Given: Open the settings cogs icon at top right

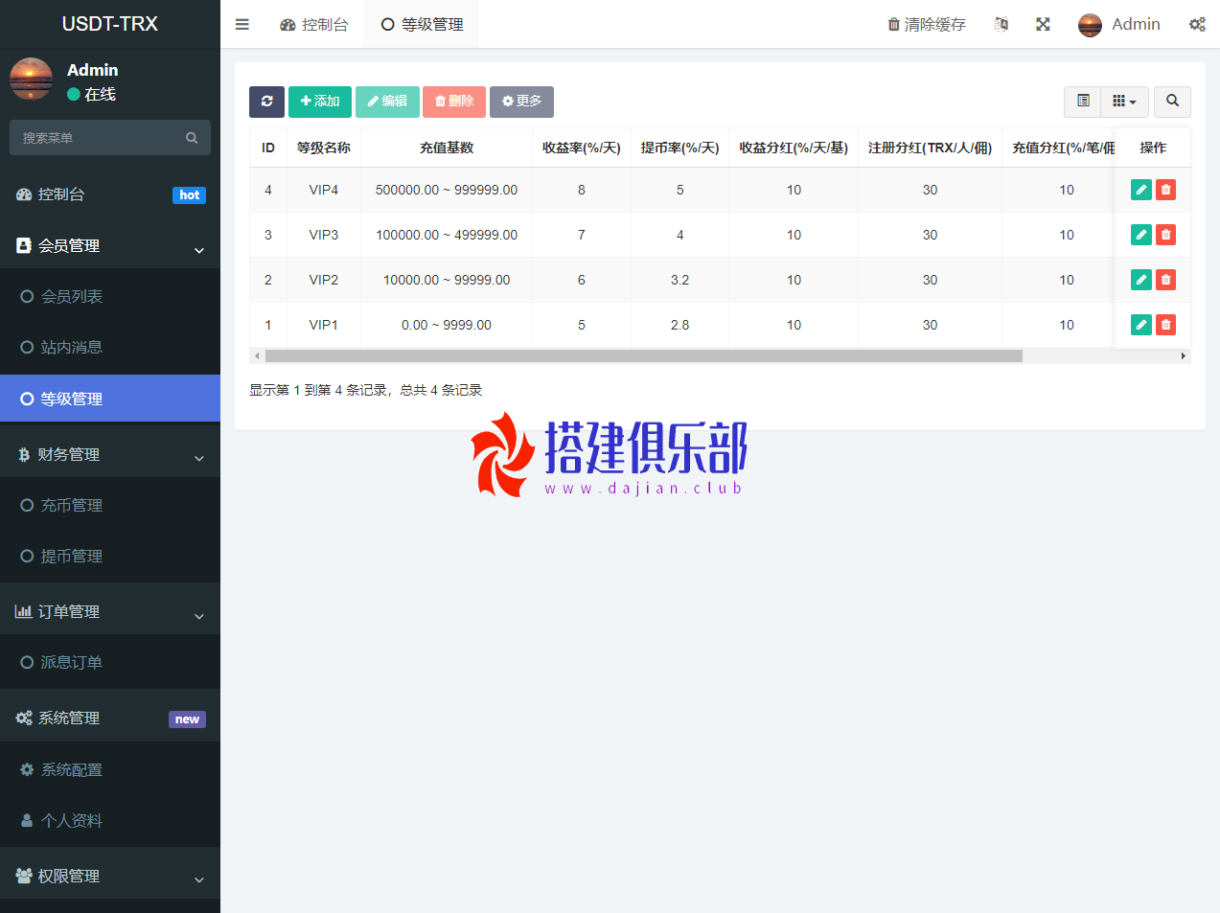Looking at the screenshot, I should (1198, 25).
